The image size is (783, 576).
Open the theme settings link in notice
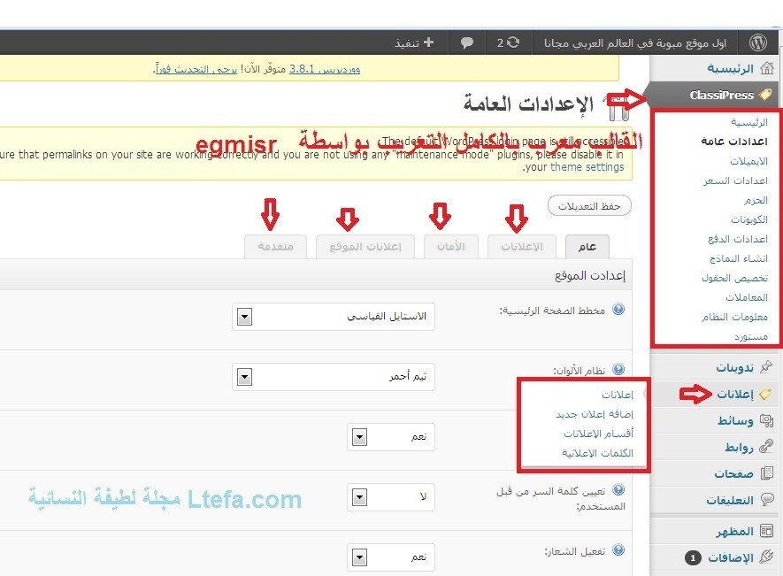coord(587,166)
